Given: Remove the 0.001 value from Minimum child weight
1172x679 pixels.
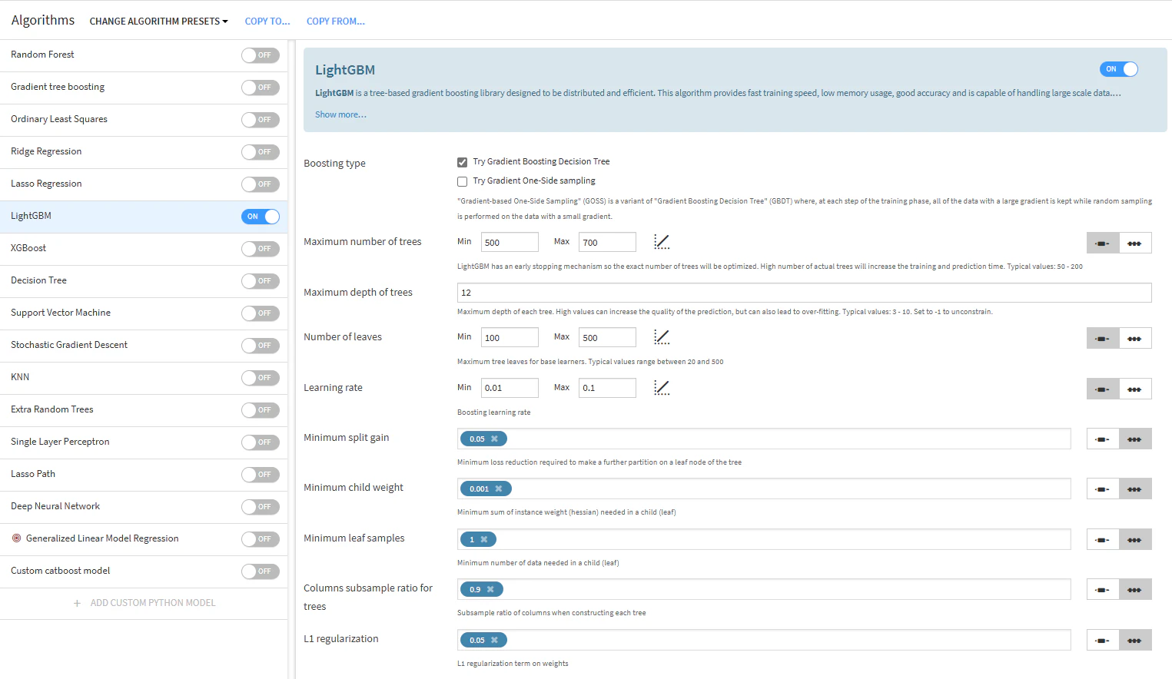Looking at the screenshot, I should tap(499, 489).
